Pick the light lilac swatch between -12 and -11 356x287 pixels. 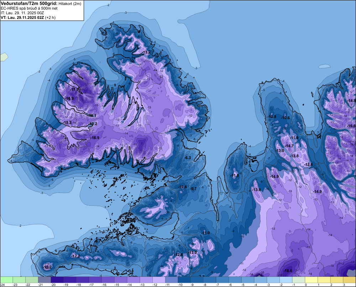click(159, 280)
